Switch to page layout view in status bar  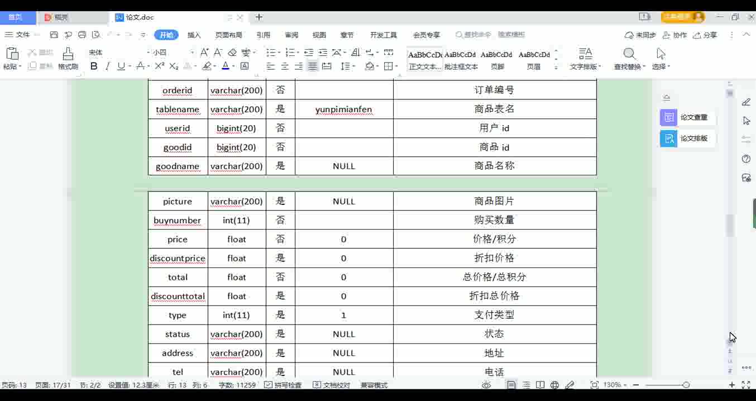[x=511, y=385]
